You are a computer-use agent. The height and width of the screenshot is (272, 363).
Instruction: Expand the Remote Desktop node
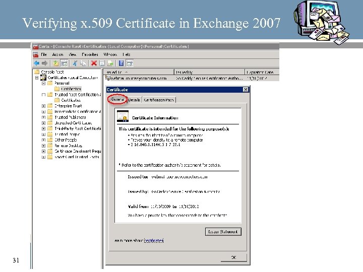(43, 146)
